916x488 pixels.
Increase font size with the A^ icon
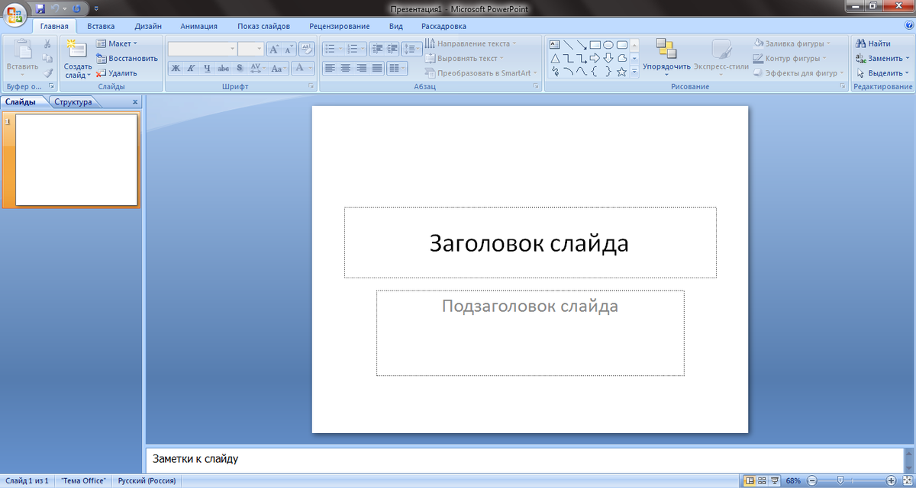pos(273,48)
